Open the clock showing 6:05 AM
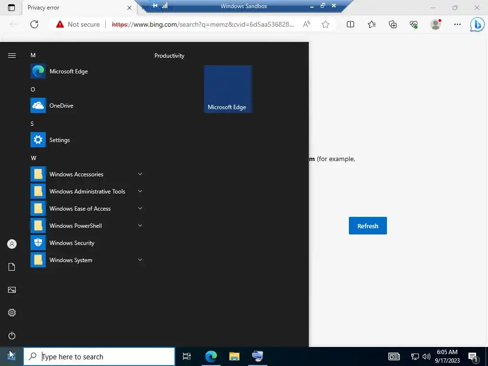488x366 pixels. pos(447,356)
